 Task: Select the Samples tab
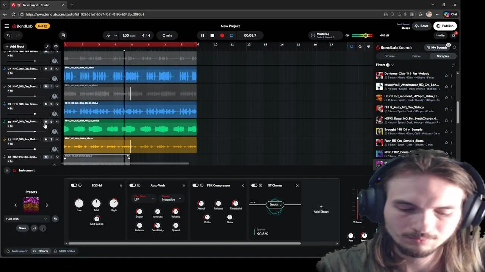443,56
